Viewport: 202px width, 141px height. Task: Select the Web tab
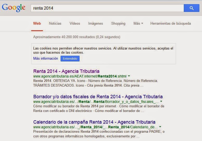point(37,24)
